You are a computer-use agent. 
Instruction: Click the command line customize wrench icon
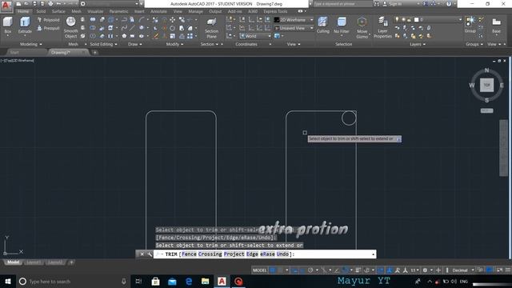(150, 254)
